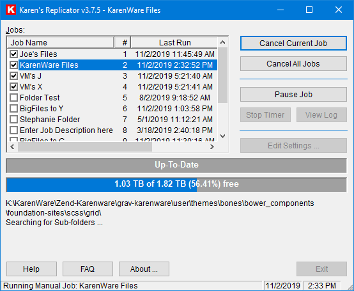Click the Cancel All Jobs button
Viewport: 354px width, 291px height.
(293, 64)
